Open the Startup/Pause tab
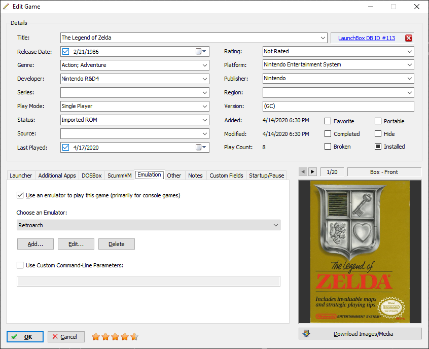The image size is (429, 349). click(x=267, y=176)
